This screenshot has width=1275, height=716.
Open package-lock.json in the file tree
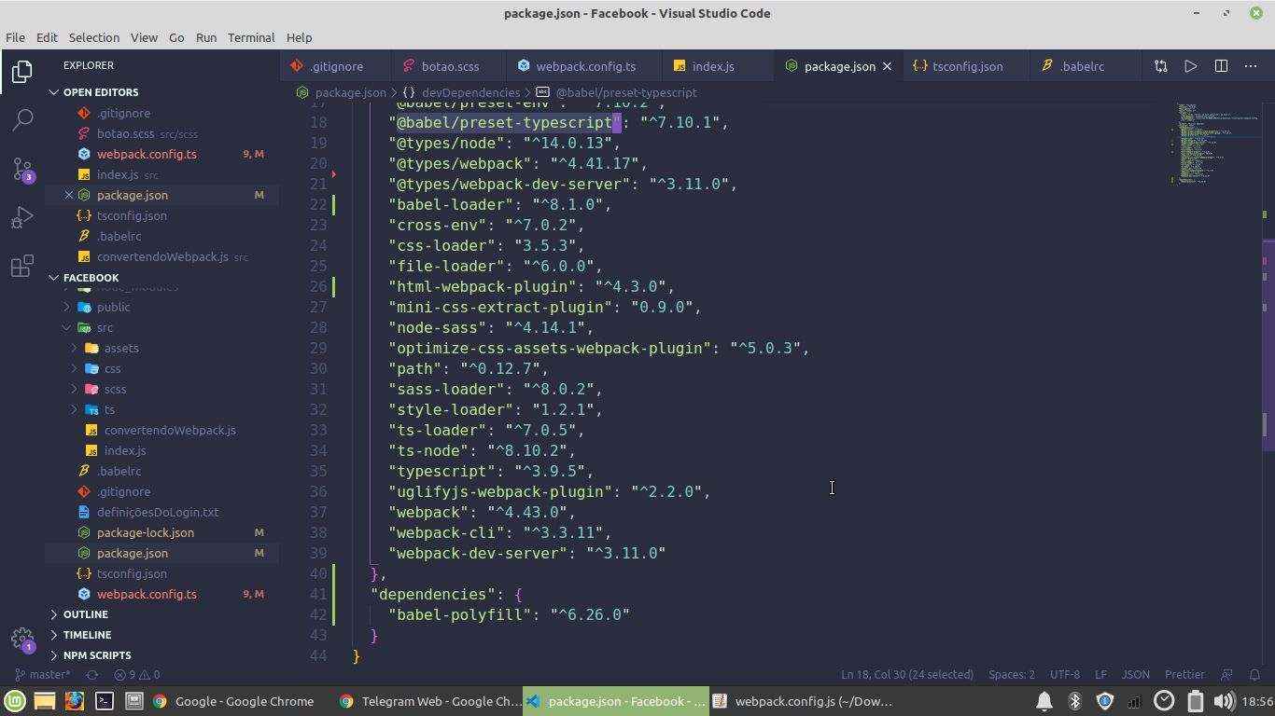161,532
